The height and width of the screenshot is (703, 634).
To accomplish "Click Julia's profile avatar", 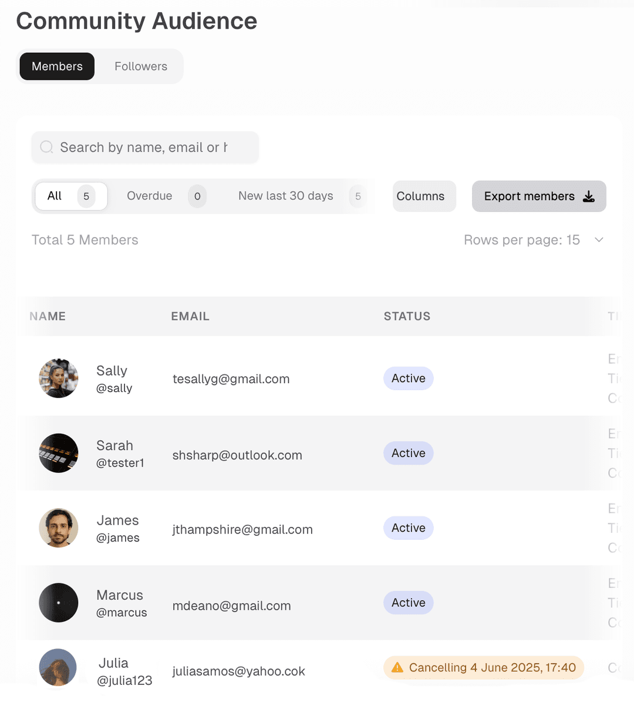I will (58, 668).
